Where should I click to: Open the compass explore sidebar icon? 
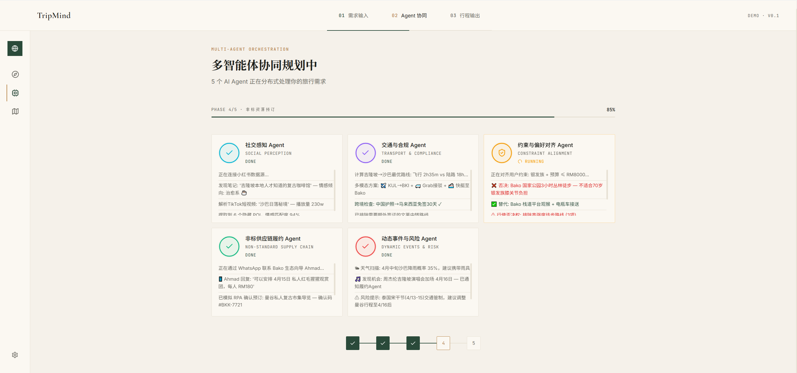tap(15, 74)
